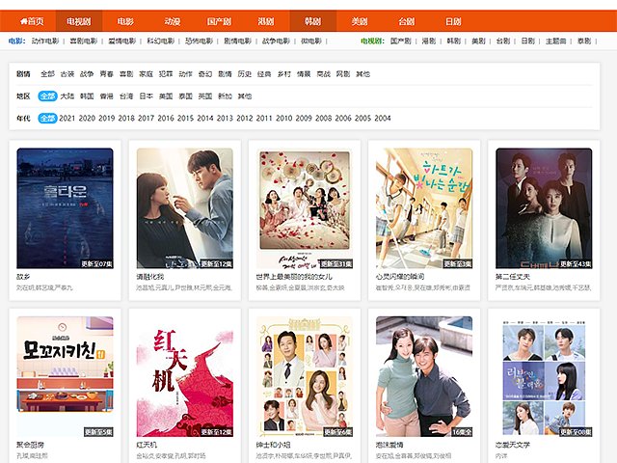The height and width of the screenshot is (463, 617).
Task: Open 主题曲 link in the 电视剧 sub-menu
Action: [x=556, y=41]
